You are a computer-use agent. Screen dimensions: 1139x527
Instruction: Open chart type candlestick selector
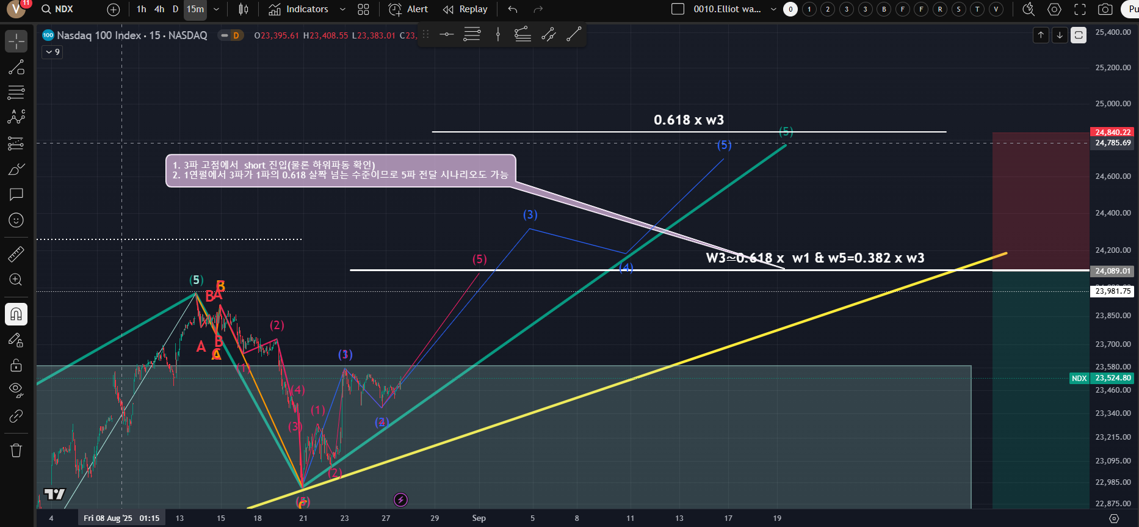coord(244,9)
